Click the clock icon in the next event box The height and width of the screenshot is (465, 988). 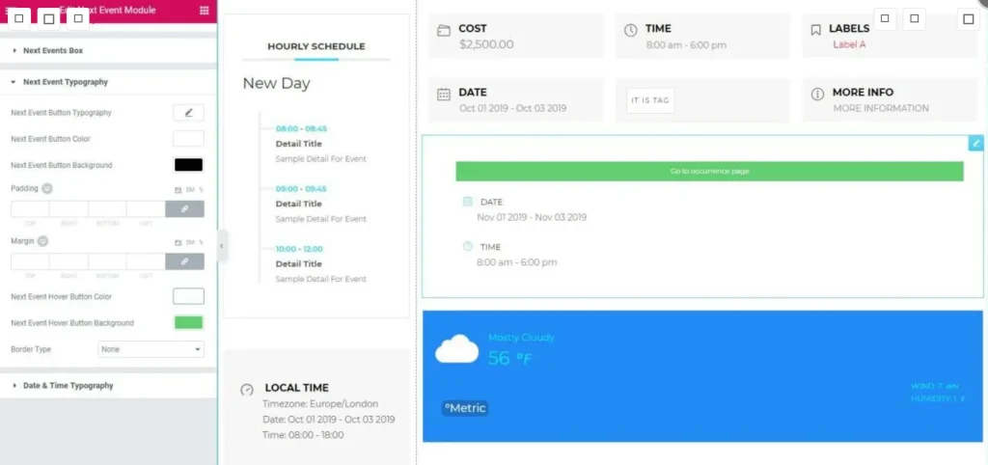pos(468,246)
